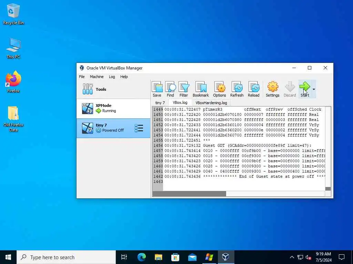Open the Recycle Bin desktop icon
The height and width of the screenshot is (264, 353).
tap(13, 14)
